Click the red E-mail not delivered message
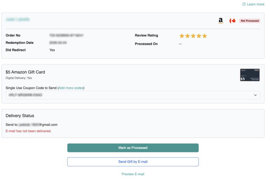Screen dimensions: 270x180 click(x=28, y=131)
